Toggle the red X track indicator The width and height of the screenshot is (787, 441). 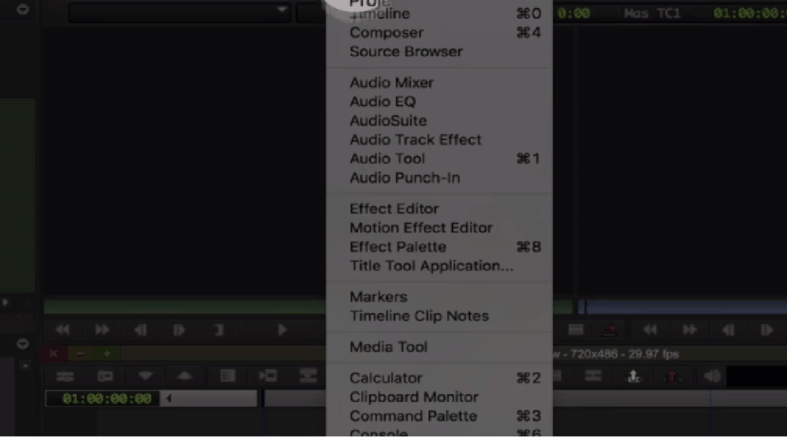pyautogui.click(x=54, y=353)
